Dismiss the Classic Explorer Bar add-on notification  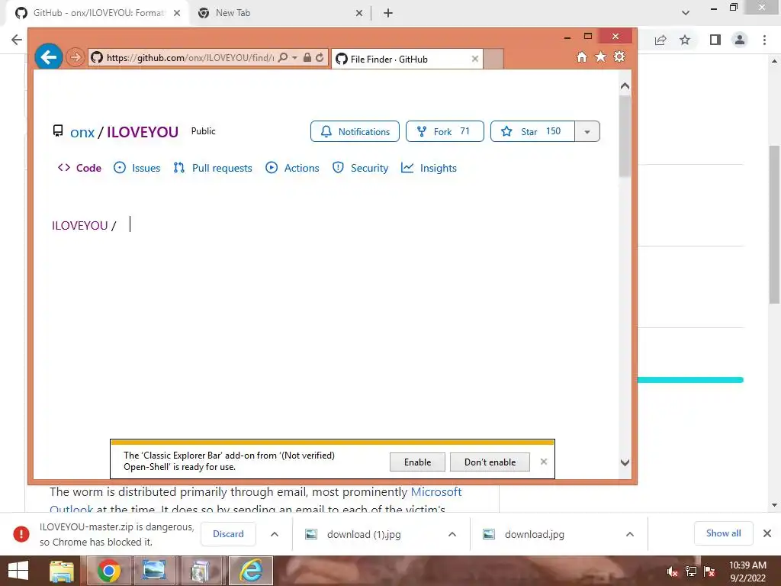tap(543, 462)
